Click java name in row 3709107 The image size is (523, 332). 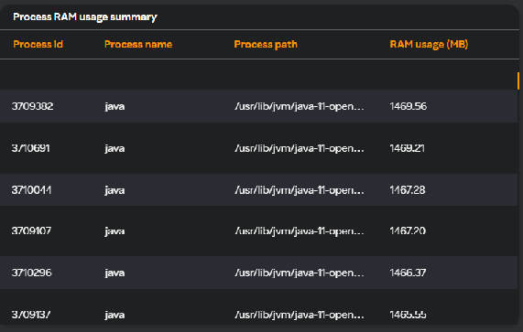(114, 231)
